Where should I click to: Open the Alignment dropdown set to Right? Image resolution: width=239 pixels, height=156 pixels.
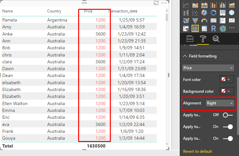pos(220,103)
